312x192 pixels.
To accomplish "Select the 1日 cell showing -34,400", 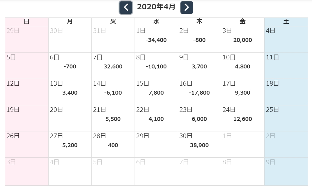I will (x=156, y=39).
